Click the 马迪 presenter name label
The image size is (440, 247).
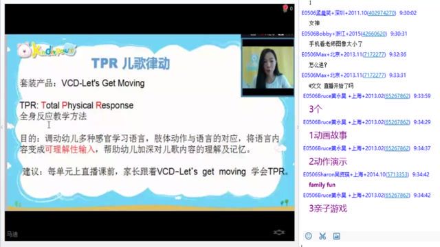(12, 234)
